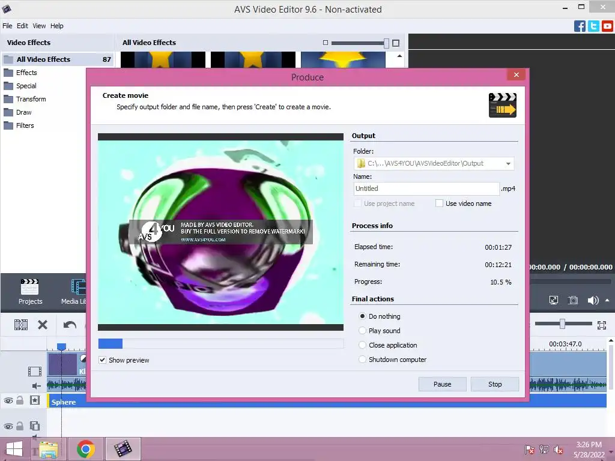Screen dimensions: 615x461
Task: Toggle the lock on the overlay track
Action: click(20, 426)
